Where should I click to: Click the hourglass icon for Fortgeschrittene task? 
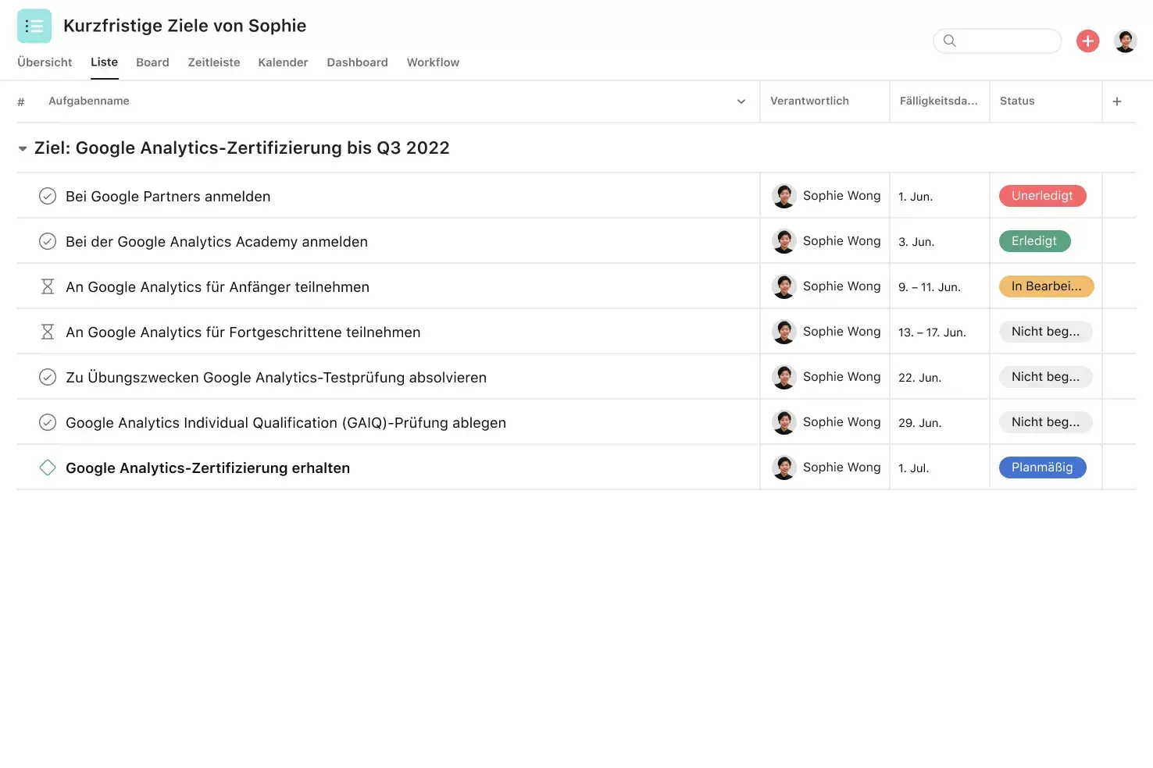48,332
